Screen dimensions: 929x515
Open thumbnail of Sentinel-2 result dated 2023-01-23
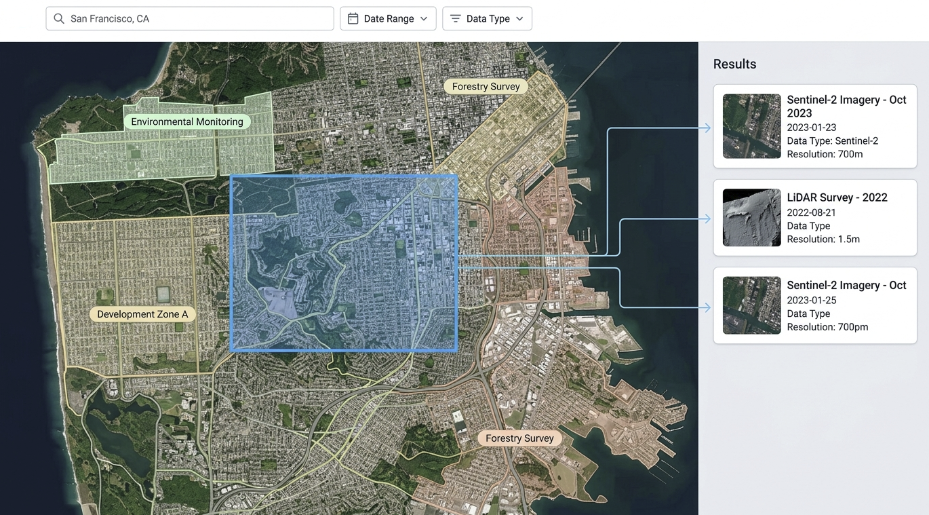pyautogui.click(x=751, y=126)
